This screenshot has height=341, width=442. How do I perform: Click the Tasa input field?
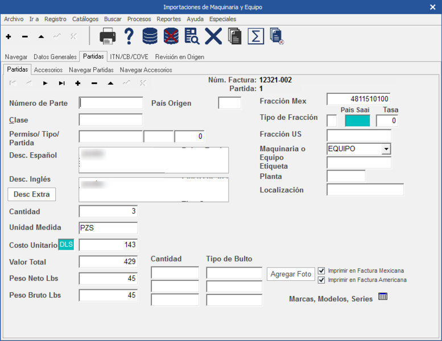pos(387,120)
